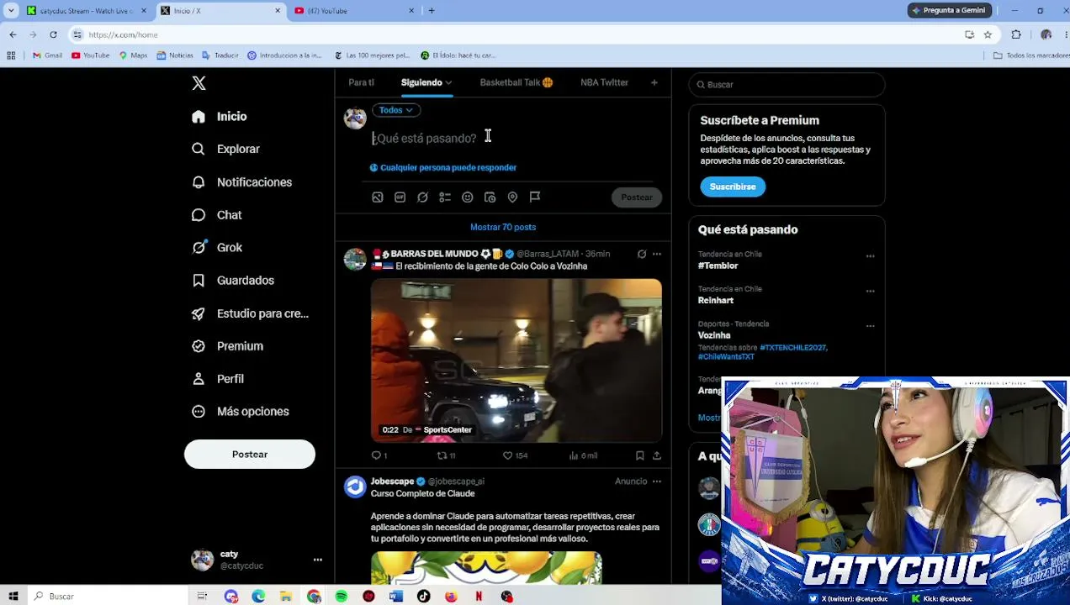
Task: Open Spotify from the taskbar
Action: coord(341,597)
